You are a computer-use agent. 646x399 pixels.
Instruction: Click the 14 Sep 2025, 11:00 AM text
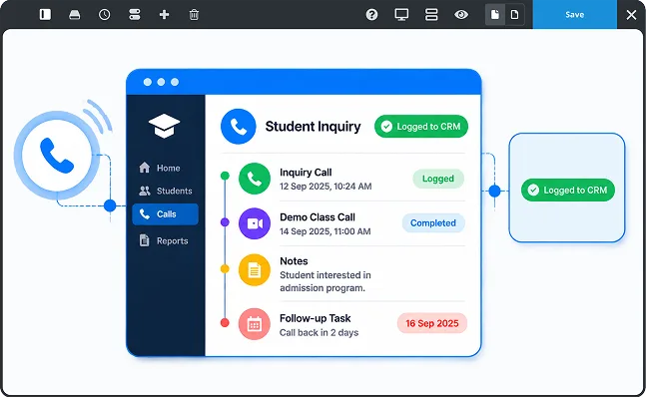click(325, 231)
